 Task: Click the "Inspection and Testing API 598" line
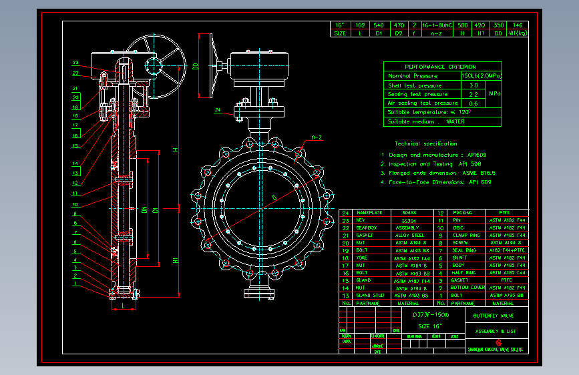coord(431,164)
